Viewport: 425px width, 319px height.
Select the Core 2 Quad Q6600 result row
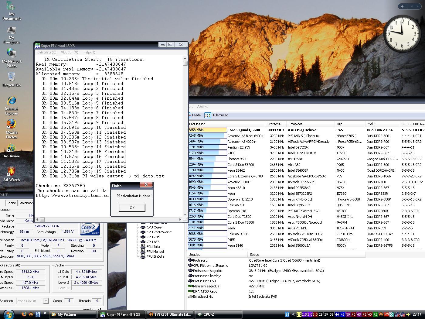point(306,130)
